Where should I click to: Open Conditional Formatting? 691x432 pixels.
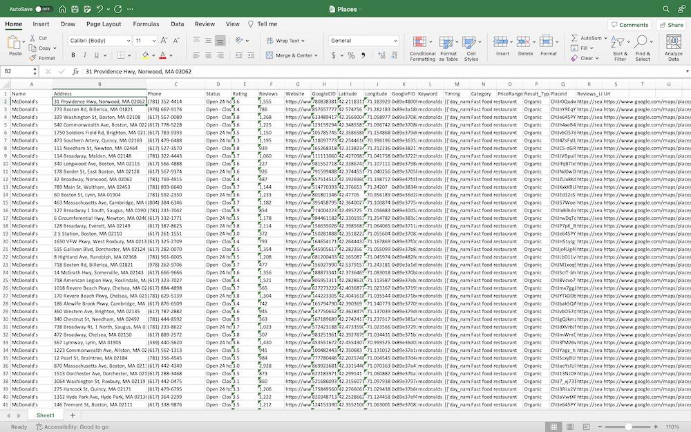(x=420, y=45)
